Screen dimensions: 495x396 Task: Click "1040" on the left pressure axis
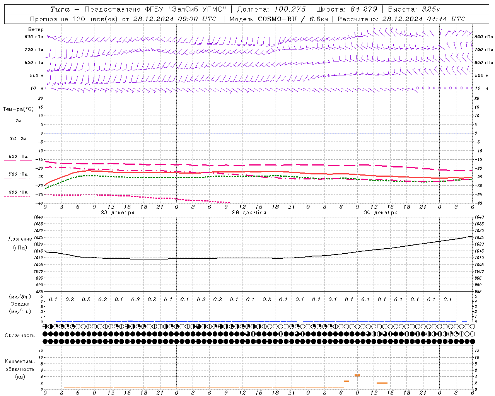(38, 217)
